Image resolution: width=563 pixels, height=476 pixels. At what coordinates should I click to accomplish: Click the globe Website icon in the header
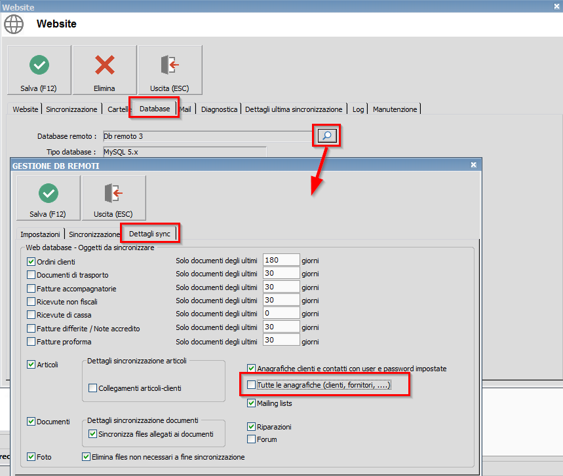click(14, 24)
